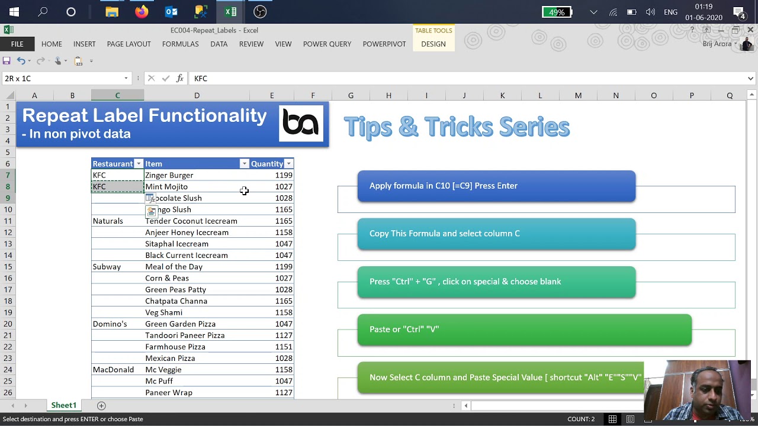Image resolution: width=758 pixels, height=426 pixels.
Task: Click the Insert Function fx icon
Action: 180,78
